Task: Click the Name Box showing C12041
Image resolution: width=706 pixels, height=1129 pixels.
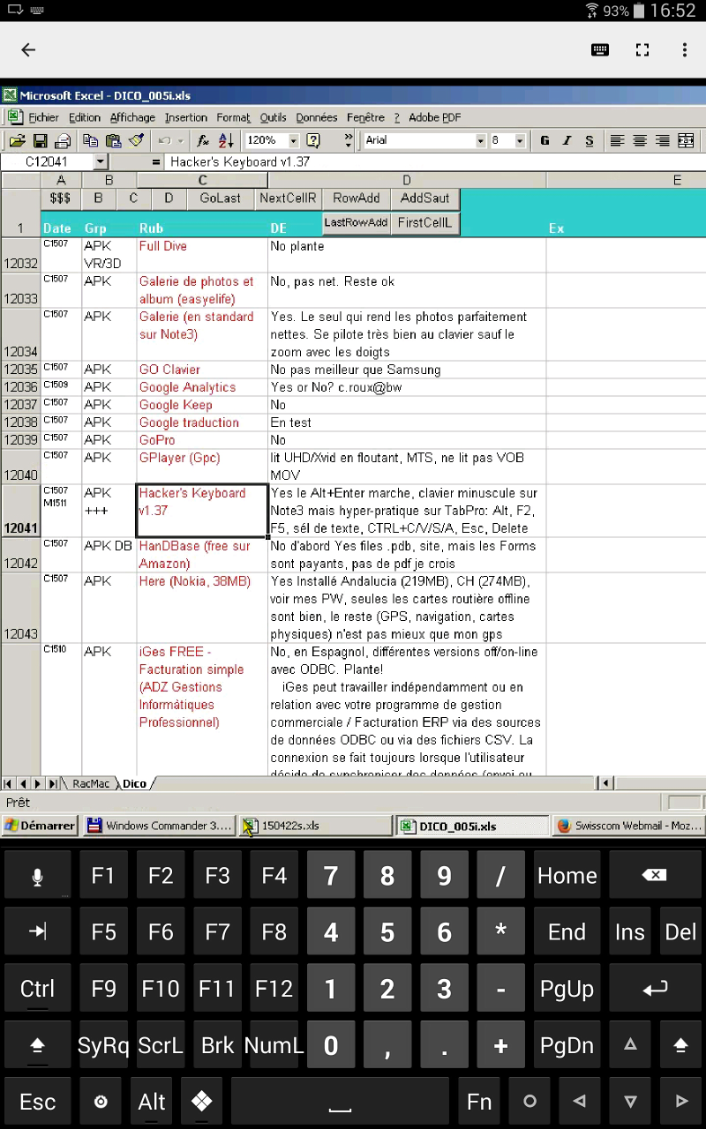Action: (x=47, y=162)
